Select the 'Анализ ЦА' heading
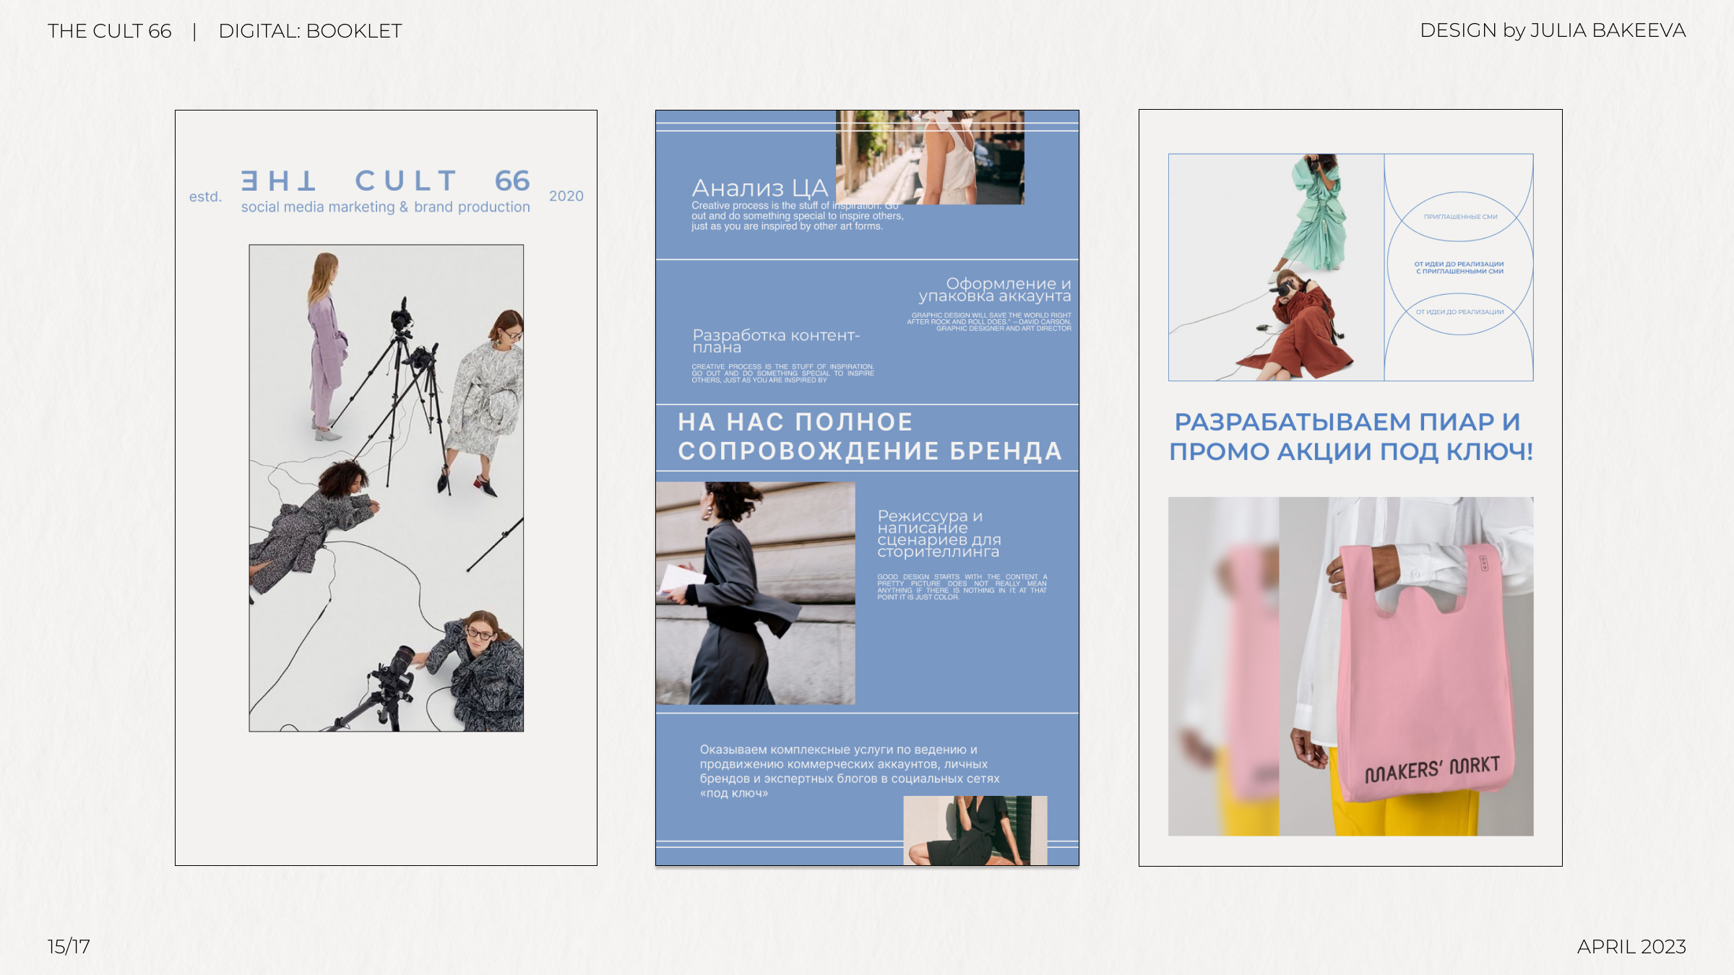Screen dimensions: 1734x975 (x=759, y=188)
